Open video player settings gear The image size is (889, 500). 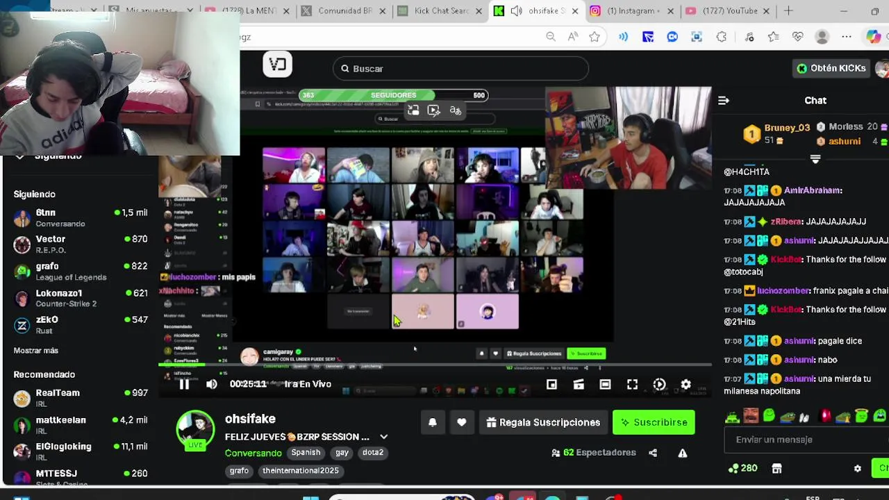tap(686, 384)
